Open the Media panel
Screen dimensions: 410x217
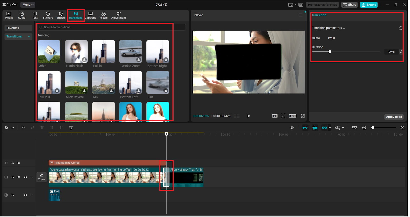[9, 15]
